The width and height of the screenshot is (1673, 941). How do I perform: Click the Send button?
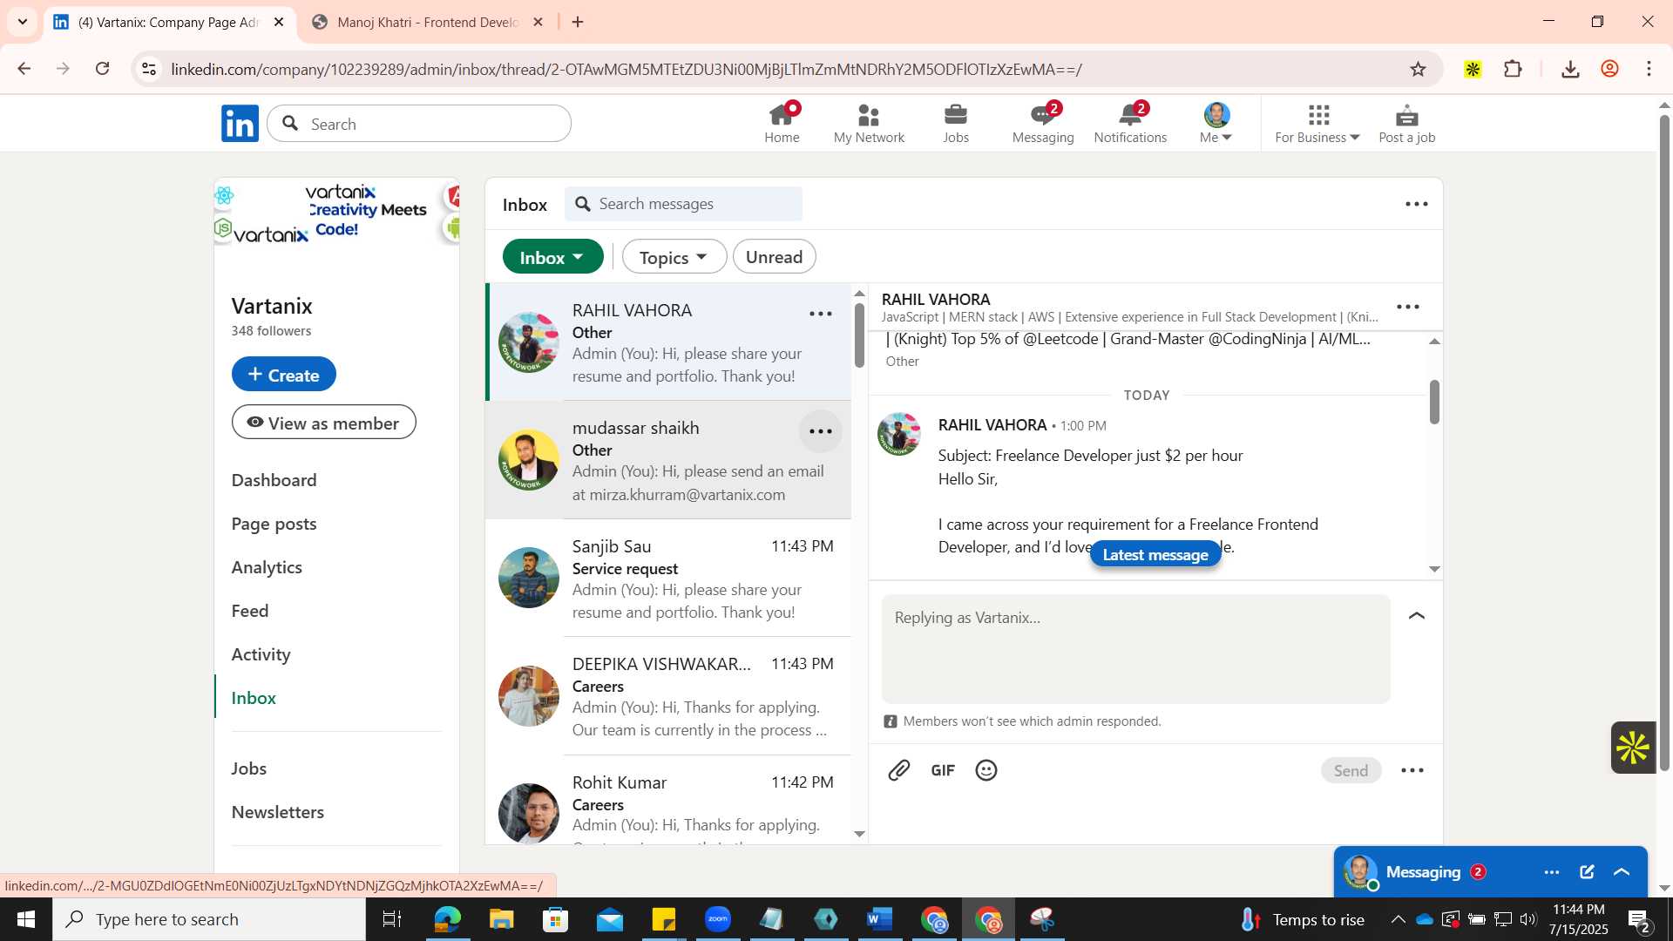pyautogui.click(x=1351, y=770)
